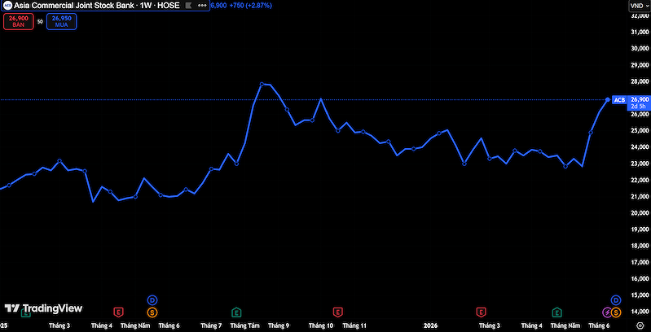Viewport: 651px width, 332px height.
Task: Click the Tháng 10 time axis label
Action: coord(321,325)
